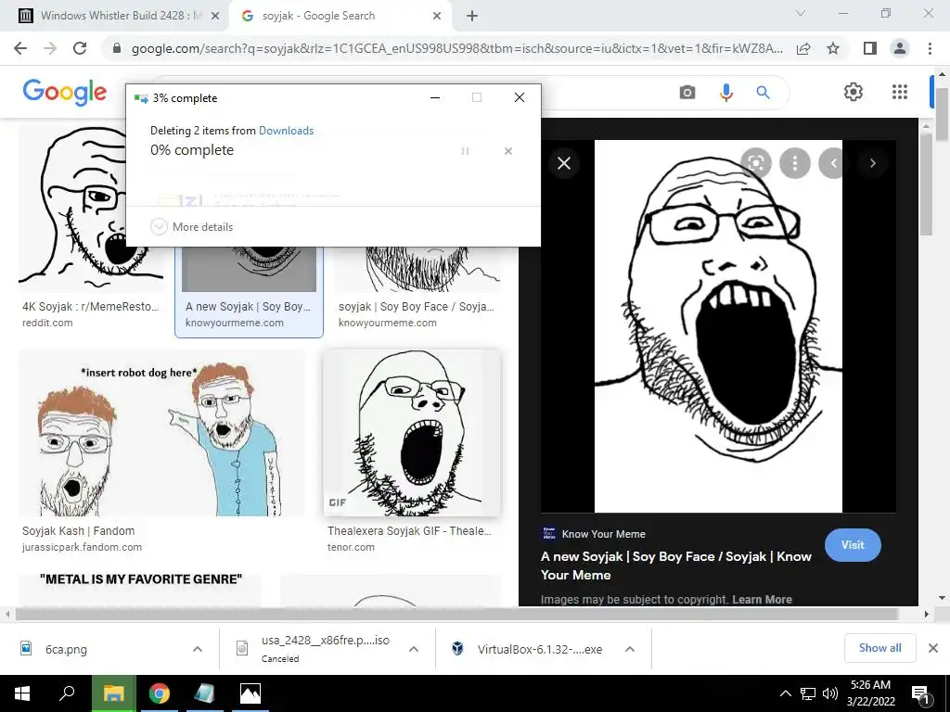This screenshot has width=950, height=712.
Task: Pause the file deletion operation
Action: (465, 151)
